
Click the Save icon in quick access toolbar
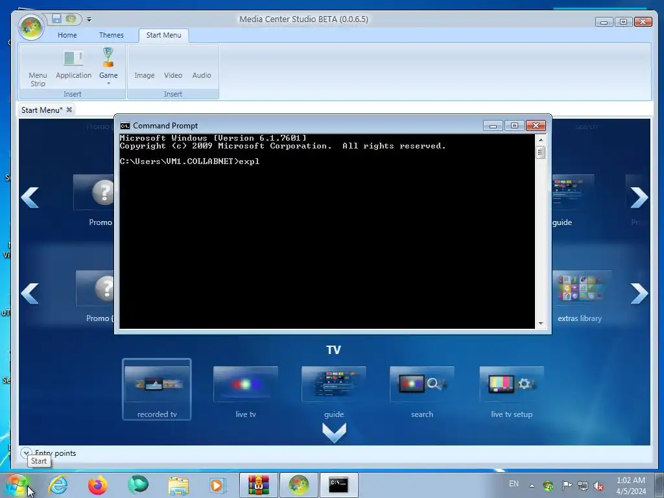pos(56,19)
